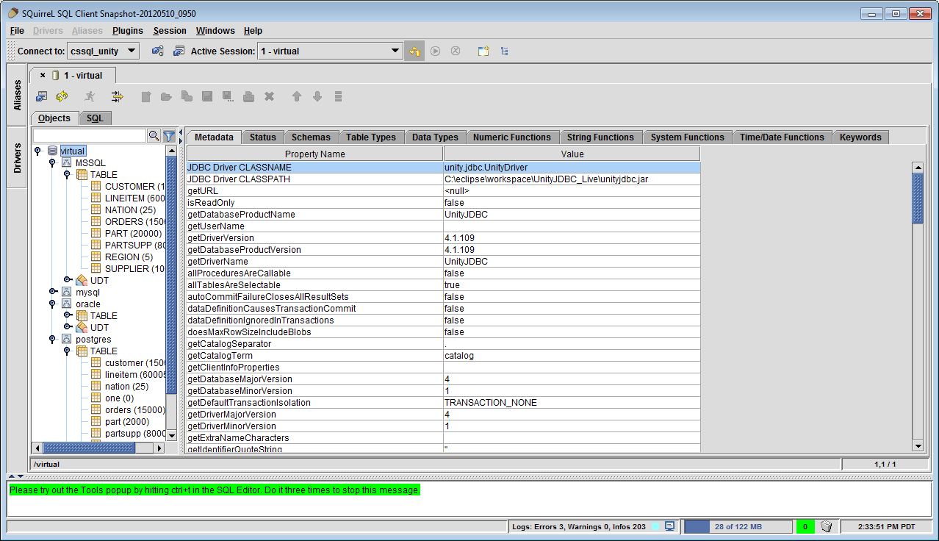Open the Aliases side panel

[x=18, y=95]
